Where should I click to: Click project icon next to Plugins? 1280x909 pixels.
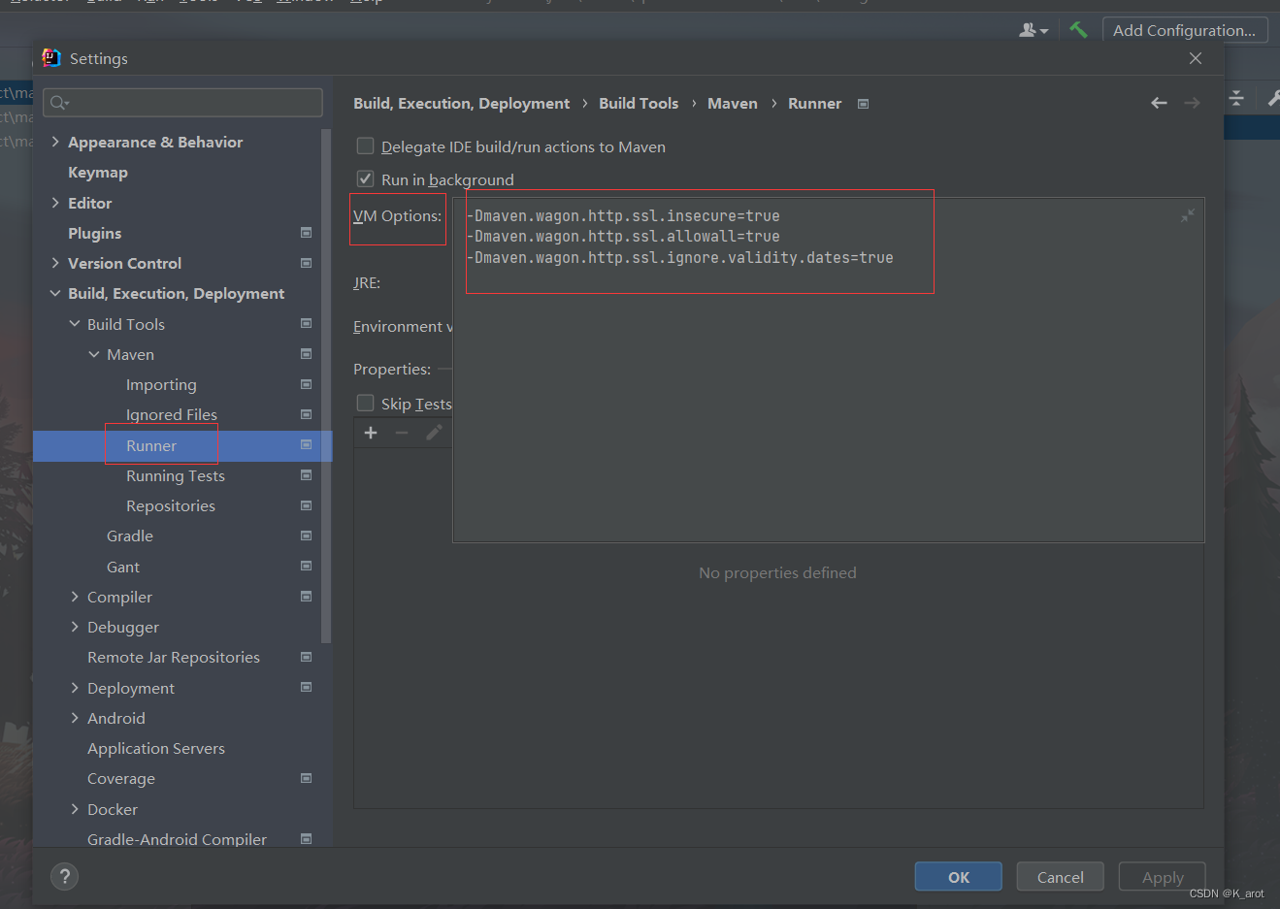tap(306, 233)
